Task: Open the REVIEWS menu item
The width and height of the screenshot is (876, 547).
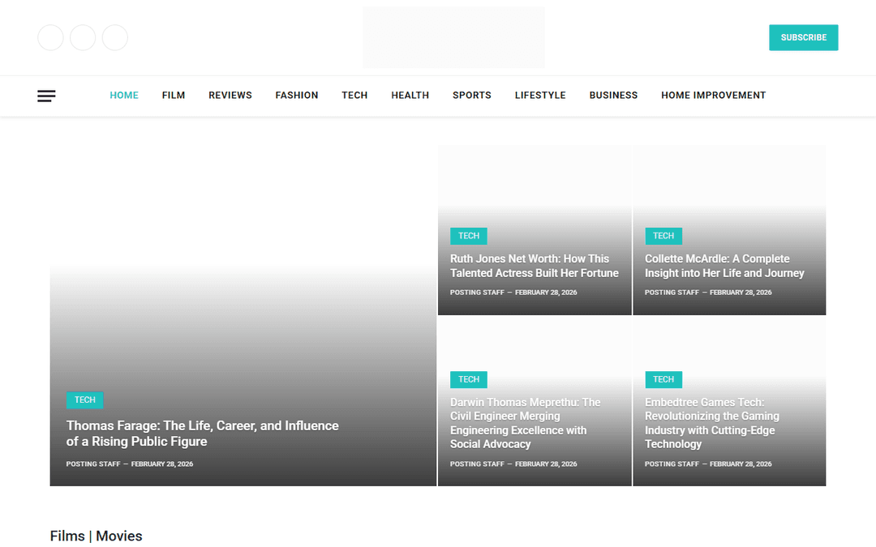Action: click(230, 96)
